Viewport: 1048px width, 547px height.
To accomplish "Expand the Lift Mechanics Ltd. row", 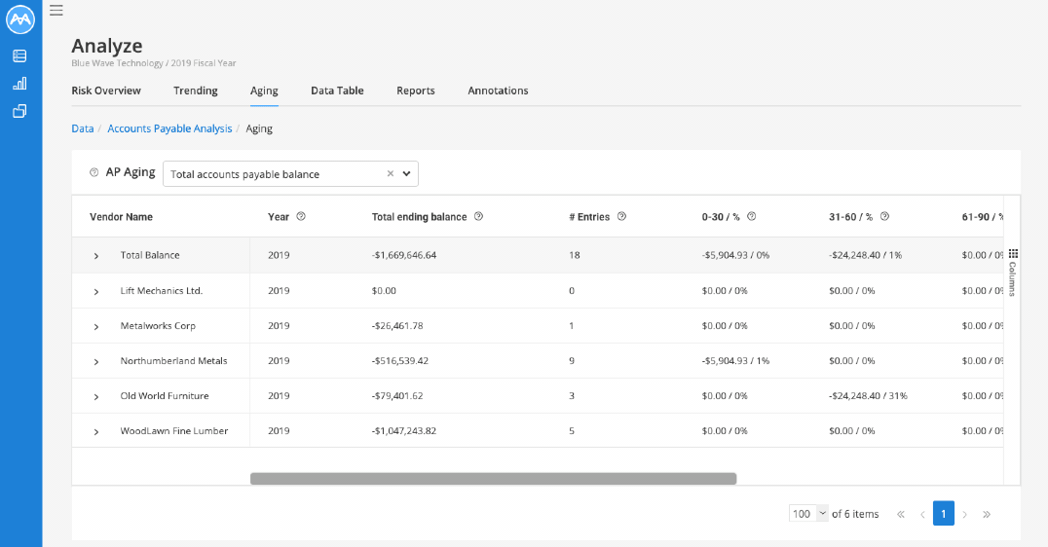I will (96, 292).
